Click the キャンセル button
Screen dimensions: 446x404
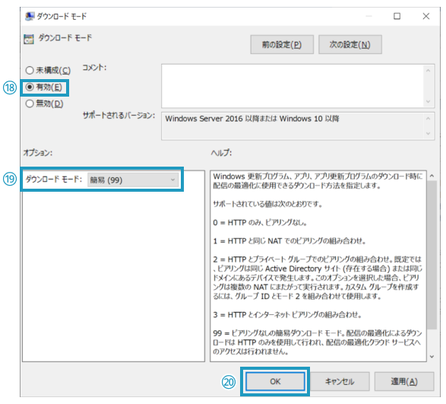pyautogui.click(x=340, y=381)
